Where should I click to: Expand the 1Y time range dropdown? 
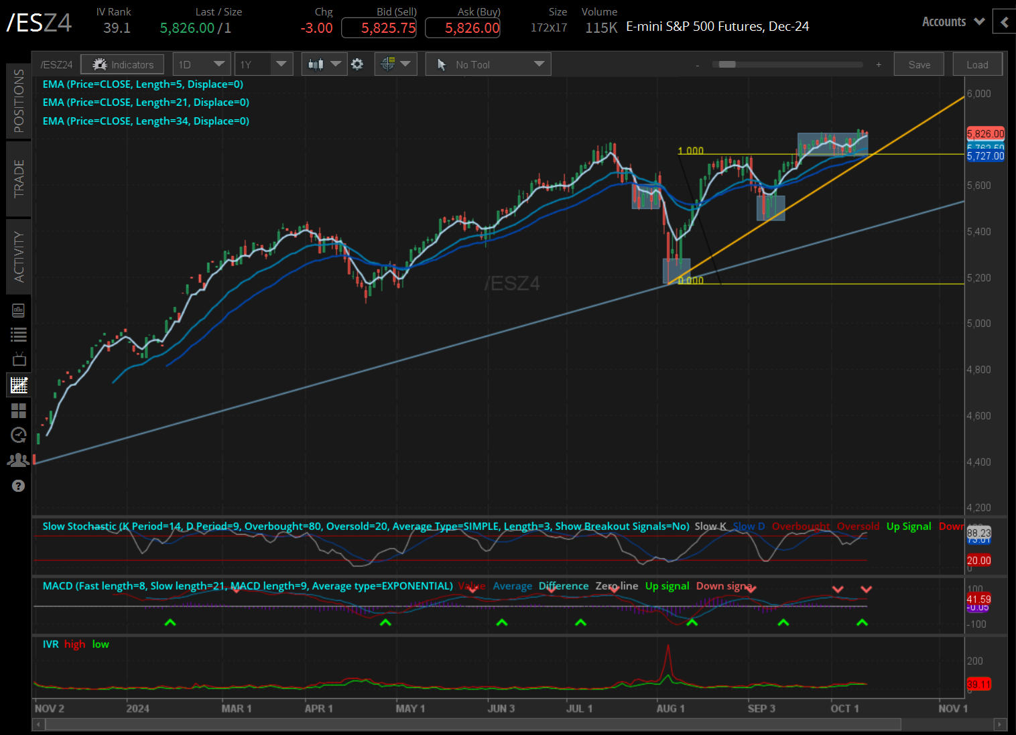(x=263, y=64)
